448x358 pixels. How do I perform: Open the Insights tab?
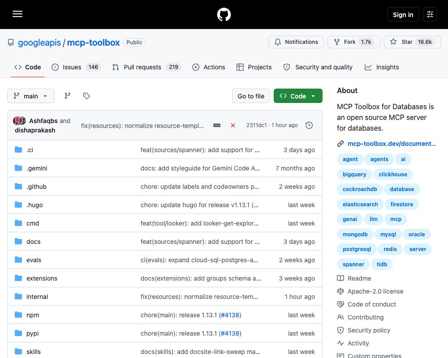(x=381, y=67)
